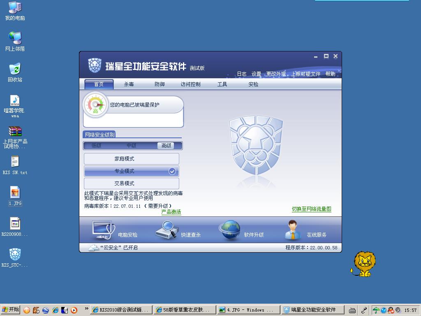Image resolution: width=421 pixels, height=316 pixels.
Task: Click 上报可疑文件 report suspicious file
Action: [306, 74]
